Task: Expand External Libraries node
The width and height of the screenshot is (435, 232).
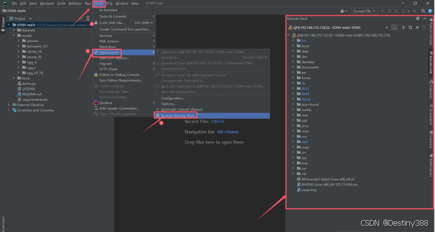Action: (x=9, y=105)
